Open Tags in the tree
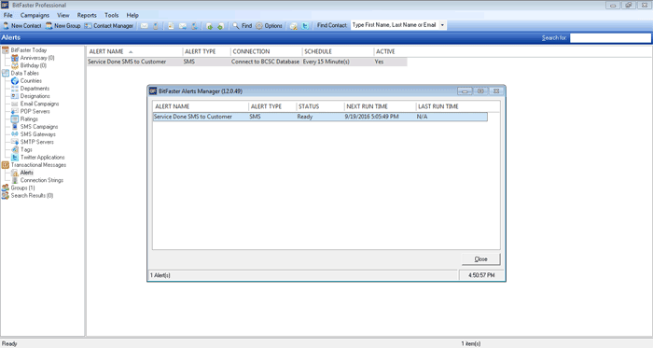Screen dimensions: 653x348 tap(21, 149)
